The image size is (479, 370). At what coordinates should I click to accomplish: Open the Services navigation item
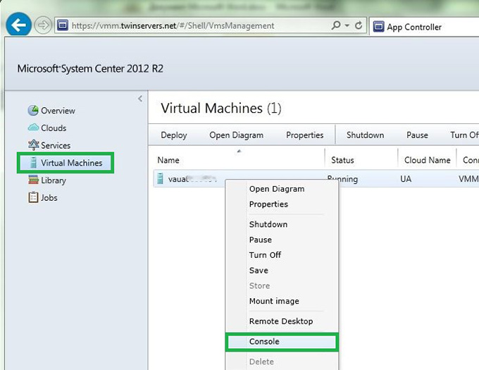pyautogui.click(x=56, y=145)
